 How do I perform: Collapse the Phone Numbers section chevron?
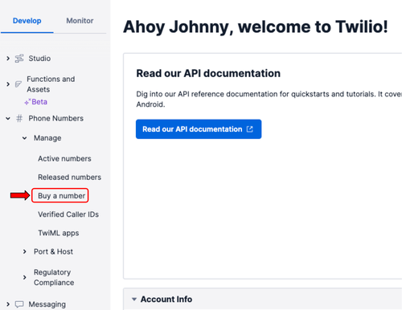click(8, 118)
